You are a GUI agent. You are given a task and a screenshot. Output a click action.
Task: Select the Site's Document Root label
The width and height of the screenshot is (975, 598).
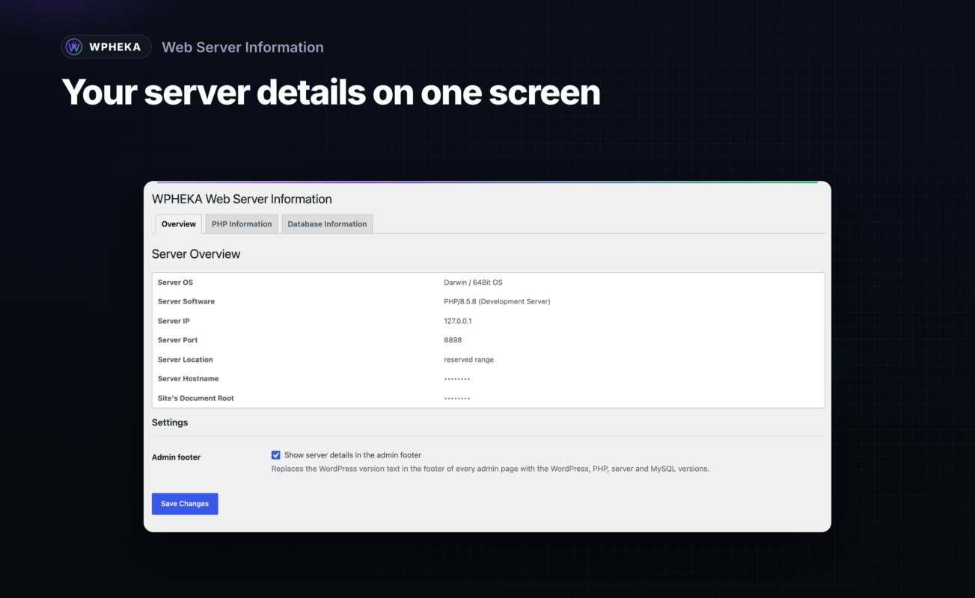coord(196,398)
